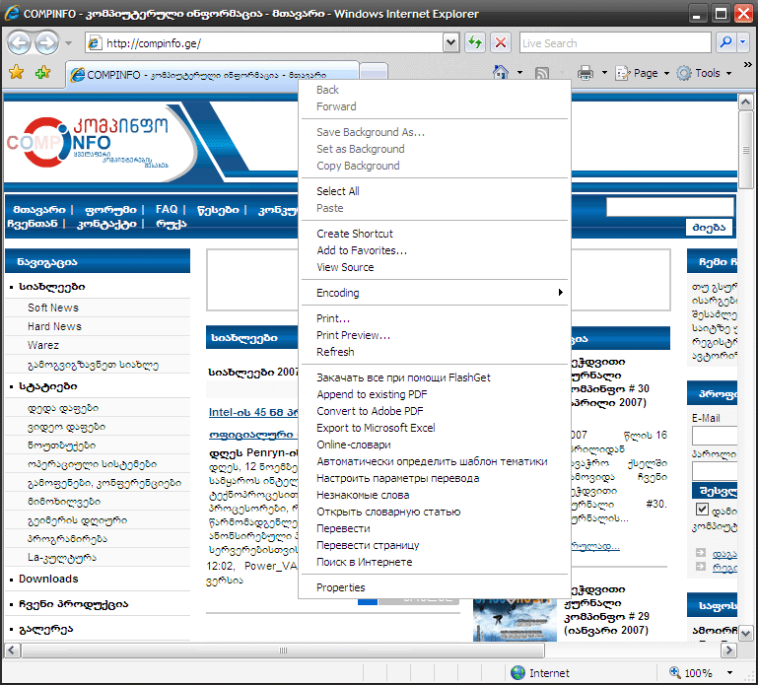Click the vertical scrollbar thumb
This screenshot has height=685, width=758.
[x=745, y=151]
